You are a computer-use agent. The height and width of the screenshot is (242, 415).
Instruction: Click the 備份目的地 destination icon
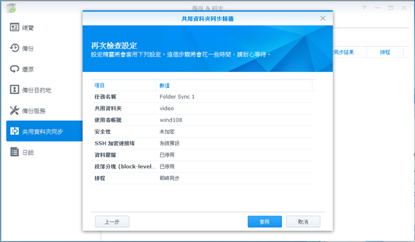[14, 89]
